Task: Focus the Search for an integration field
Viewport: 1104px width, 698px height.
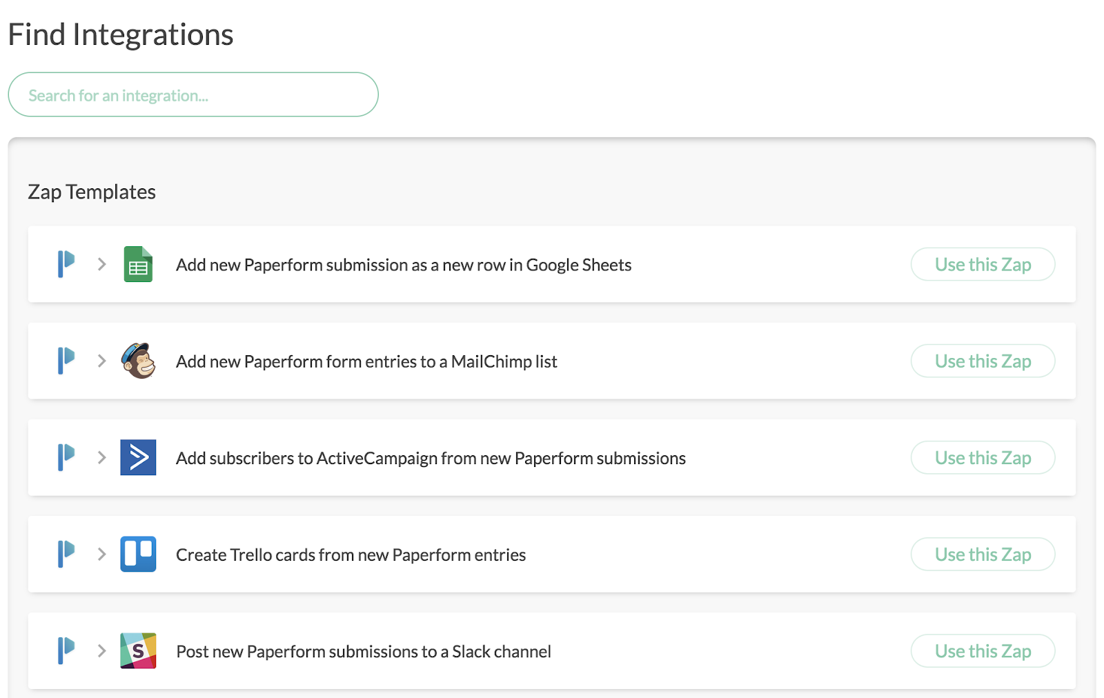Action: pos(193,95)
